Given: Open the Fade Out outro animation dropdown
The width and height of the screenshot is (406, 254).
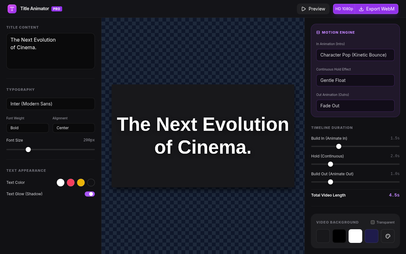Looking at the screenshot, I should (x=355, y=106).
